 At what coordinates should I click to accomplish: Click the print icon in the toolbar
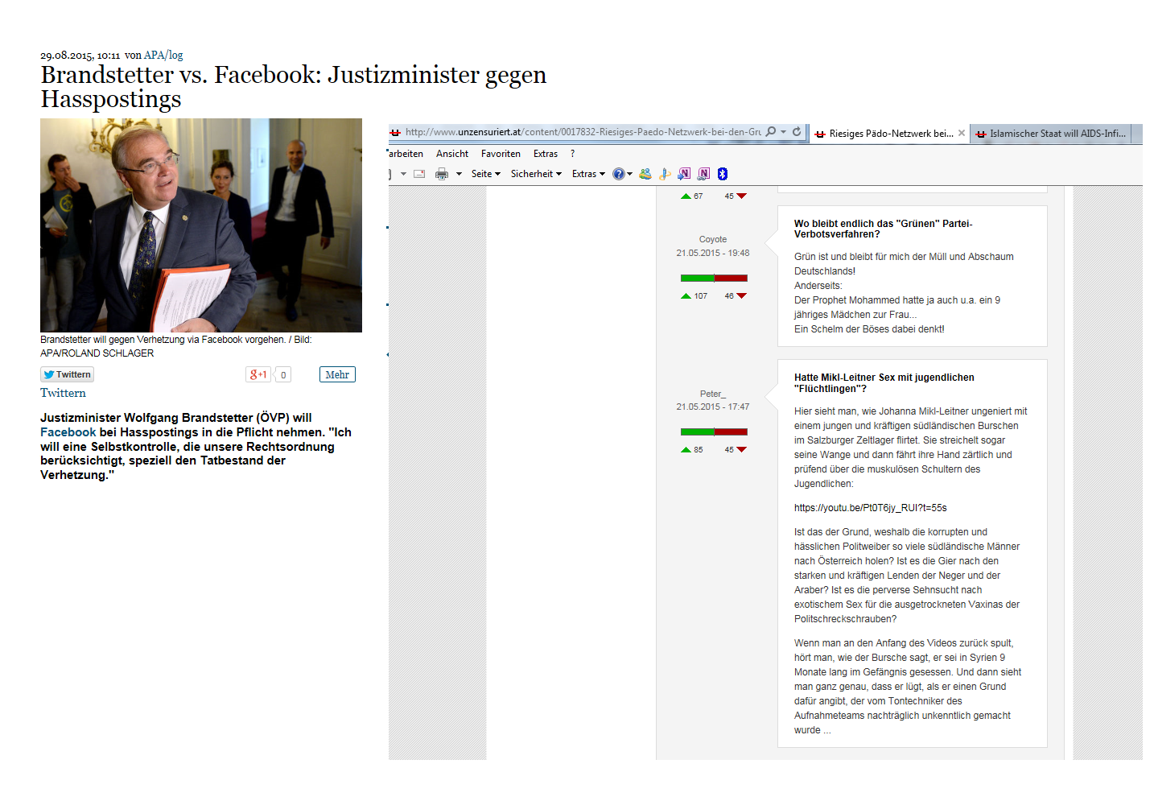click(x=442, y=174)
